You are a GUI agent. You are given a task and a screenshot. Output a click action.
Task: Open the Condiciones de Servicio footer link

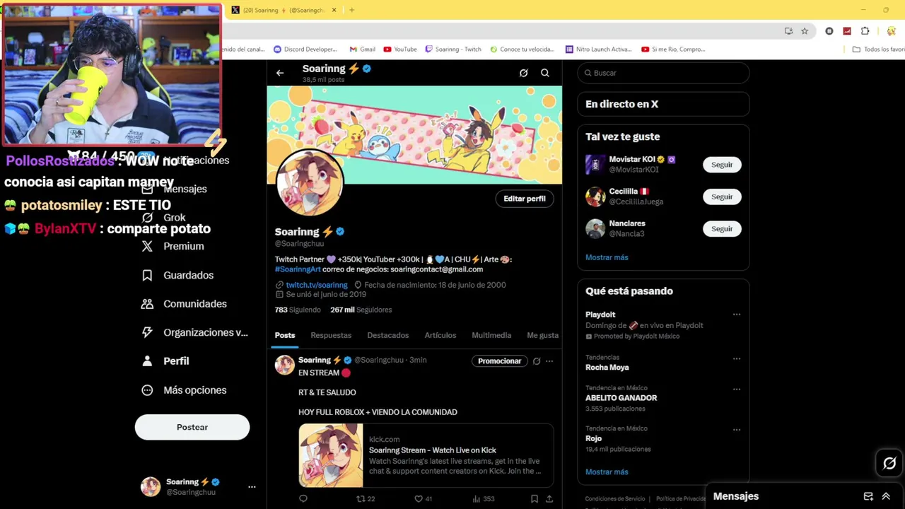click(x=615, y=499)
